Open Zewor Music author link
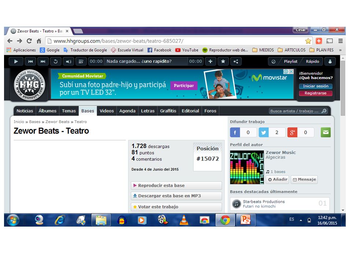The image size is (352, 264). coord(280,153)
